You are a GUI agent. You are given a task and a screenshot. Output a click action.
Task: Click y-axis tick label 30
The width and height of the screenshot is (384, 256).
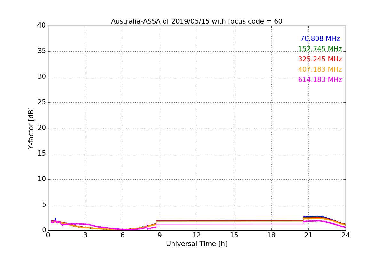[x=42, y=77]
